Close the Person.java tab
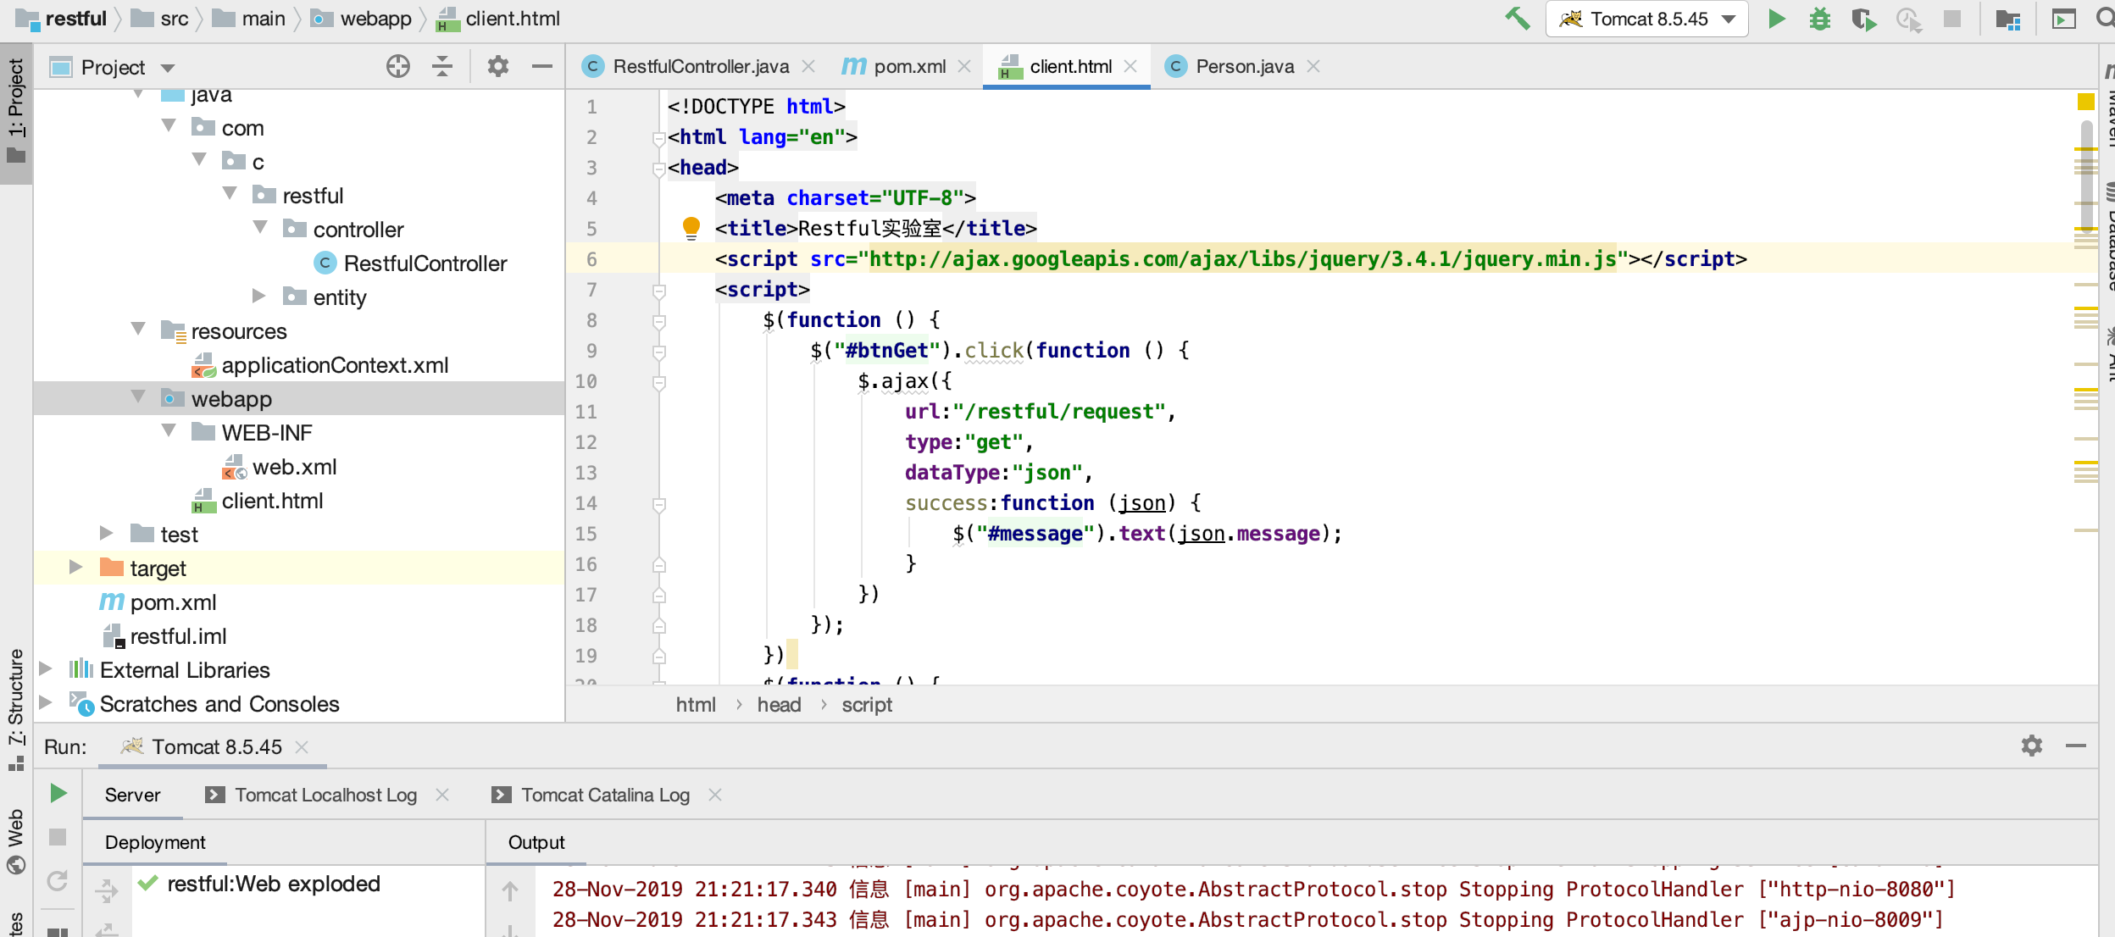Screen dimensions: 2115x937 (1313, 66)
